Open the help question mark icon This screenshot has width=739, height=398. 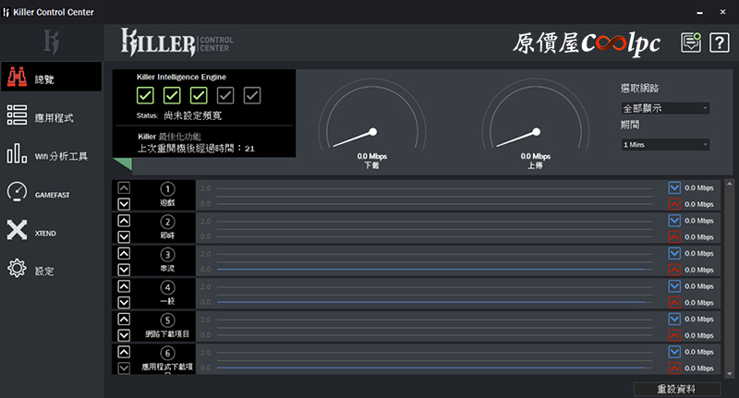(x=720, y=42)
